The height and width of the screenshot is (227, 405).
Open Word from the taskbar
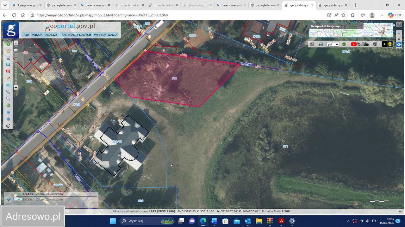tap(215, 221)
